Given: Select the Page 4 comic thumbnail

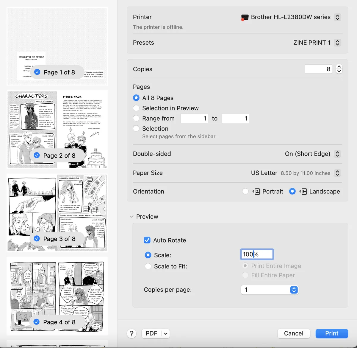Looking at the screenshot, I should pyautogui.click(x=57, y=296).
